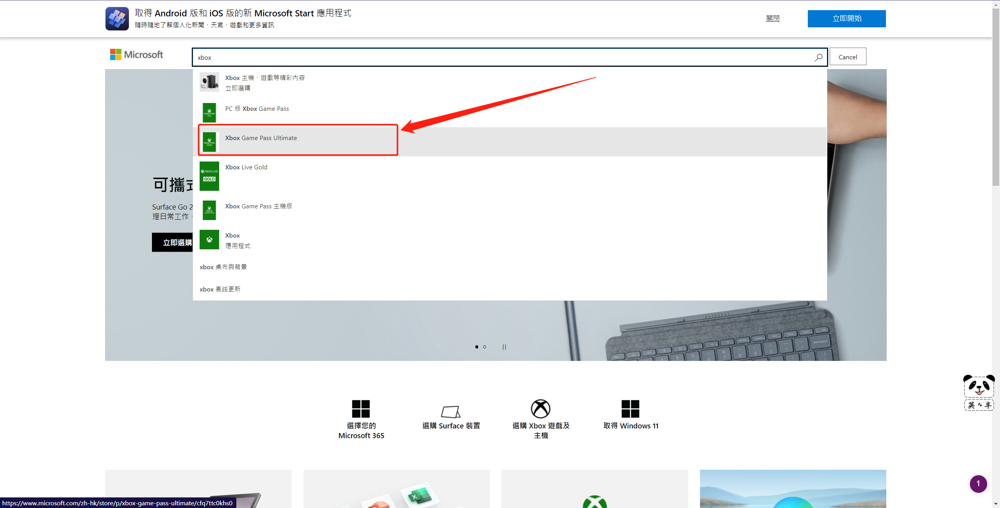This screenshot has height=508, width=1000.
Task: Select the second carousel slide dot
Action: (485, 347)
